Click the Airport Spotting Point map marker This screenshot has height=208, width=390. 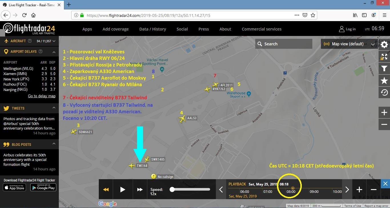click(x=162, y=69)
